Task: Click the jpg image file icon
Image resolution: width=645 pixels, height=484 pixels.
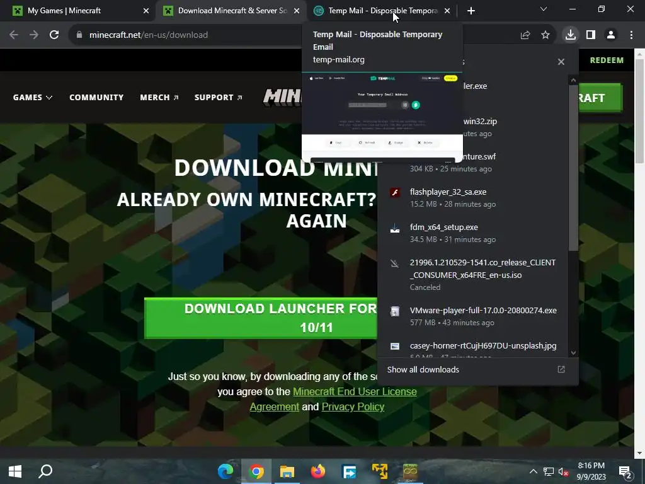Action: click(395, 346)
